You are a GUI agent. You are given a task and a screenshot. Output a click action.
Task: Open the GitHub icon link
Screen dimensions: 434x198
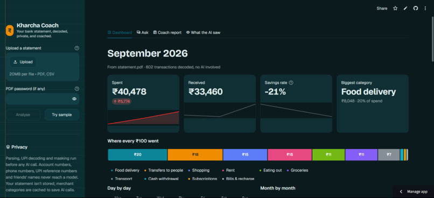416,9
